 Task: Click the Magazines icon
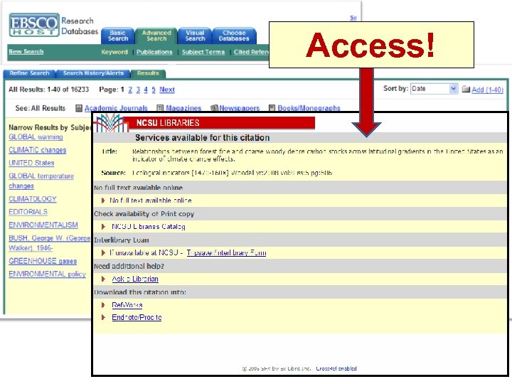click(160, 108)
